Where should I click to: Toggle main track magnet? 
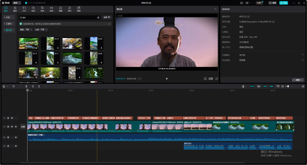[x=252, y=86]
